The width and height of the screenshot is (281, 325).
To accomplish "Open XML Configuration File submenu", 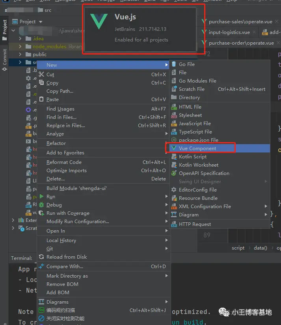I will coord(220,207).
